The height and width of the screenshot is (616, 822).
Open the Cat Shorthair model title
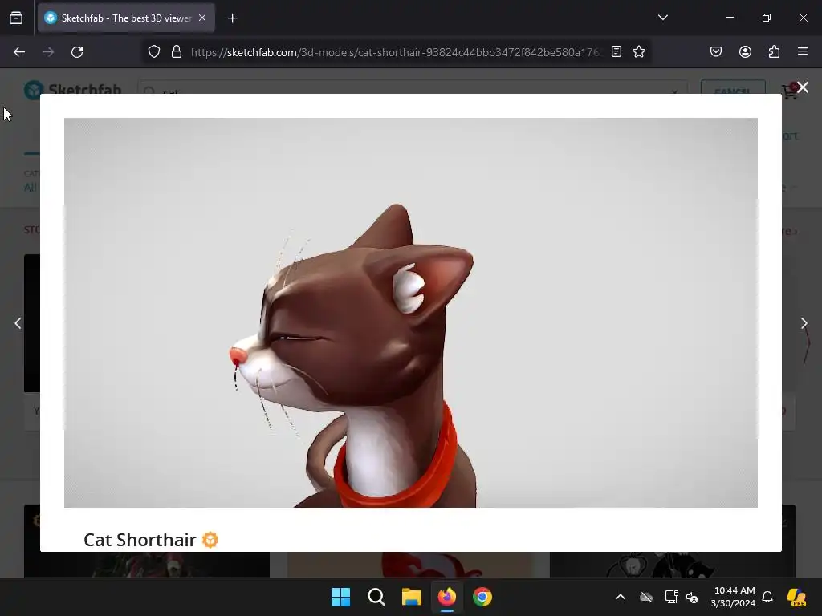[140, 540]
